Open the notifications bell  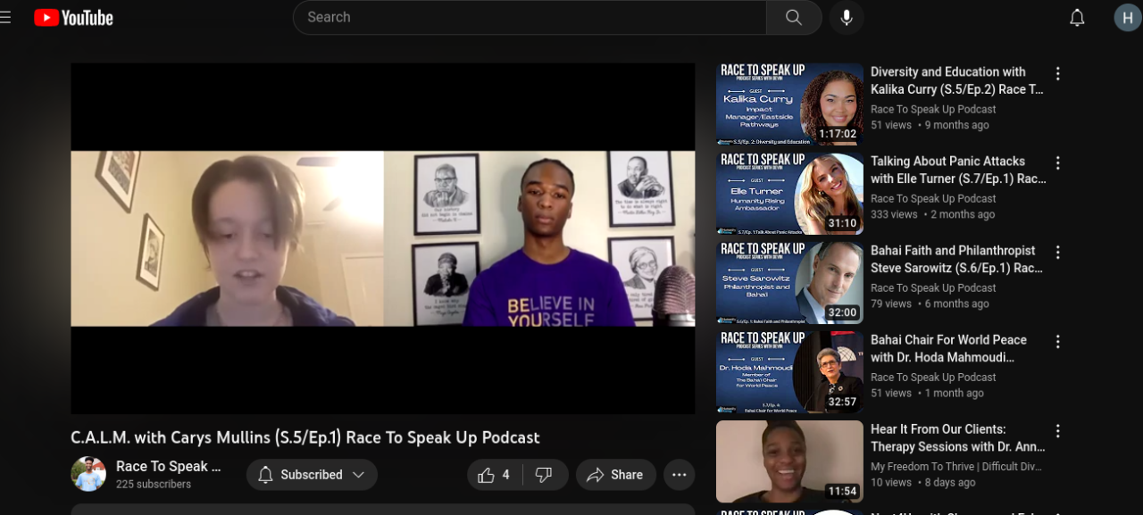click(1077, 17)
